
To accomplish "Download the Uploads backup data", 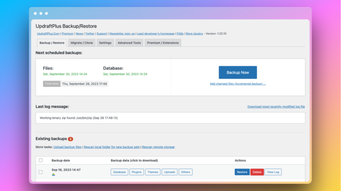I will (170, 172).
